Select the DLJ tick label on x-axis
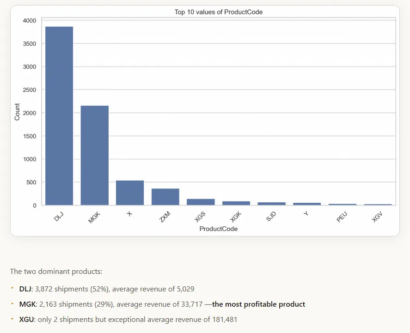410x333 pixels. [x=58, y=216]
